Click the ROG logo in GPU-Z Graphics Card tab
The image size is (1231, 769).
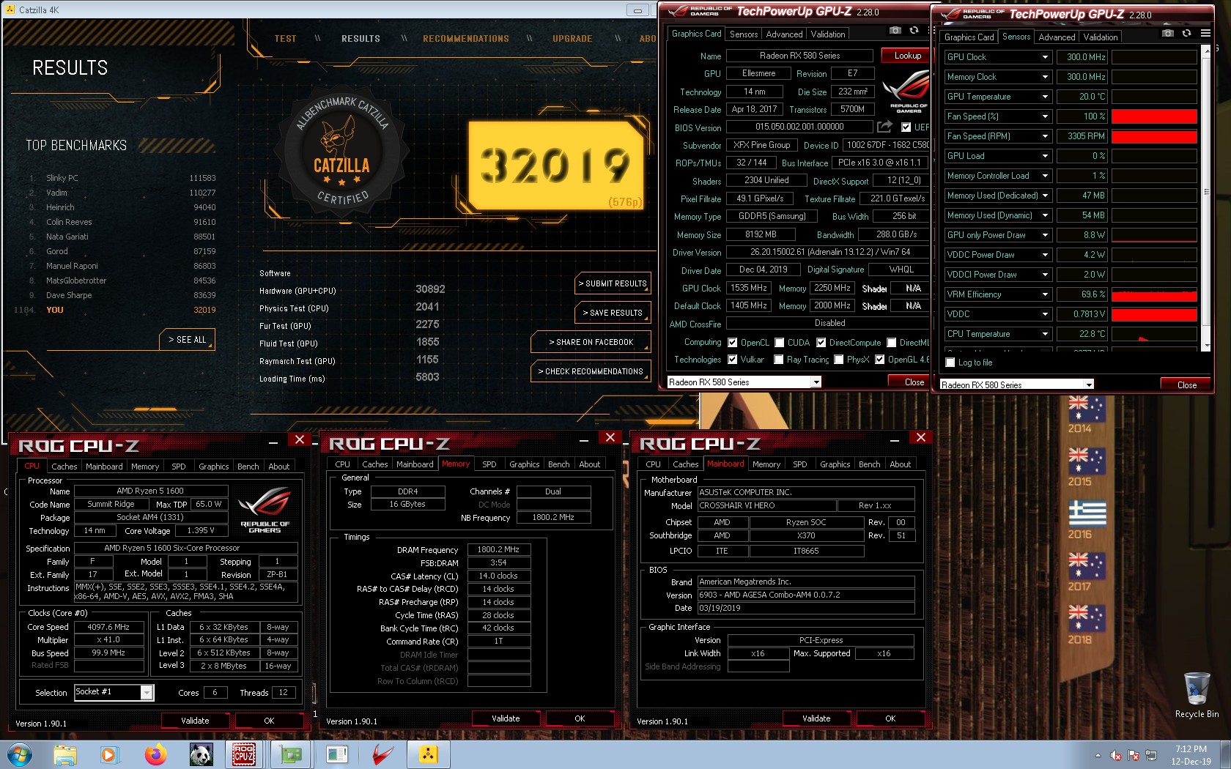906,92
